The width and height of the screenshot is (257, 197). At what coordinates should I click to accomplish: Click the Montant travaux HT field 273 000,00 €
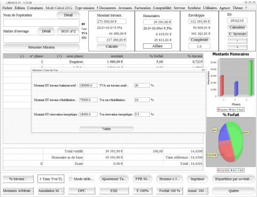coord(111,21)
